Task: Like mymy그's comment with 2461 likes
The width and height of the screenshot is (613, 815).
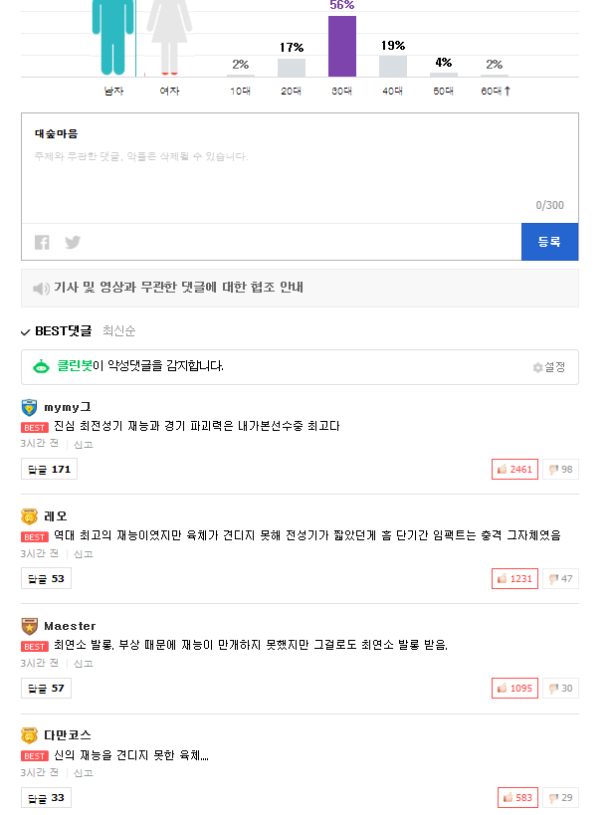Action: (x=514, y=470)
